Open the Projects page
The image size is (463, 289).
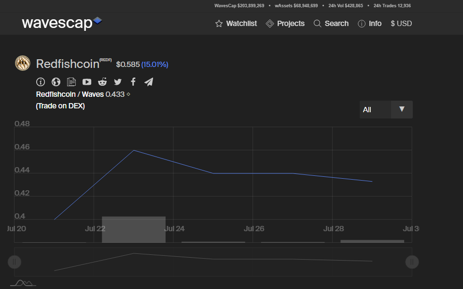click(291, 24)
